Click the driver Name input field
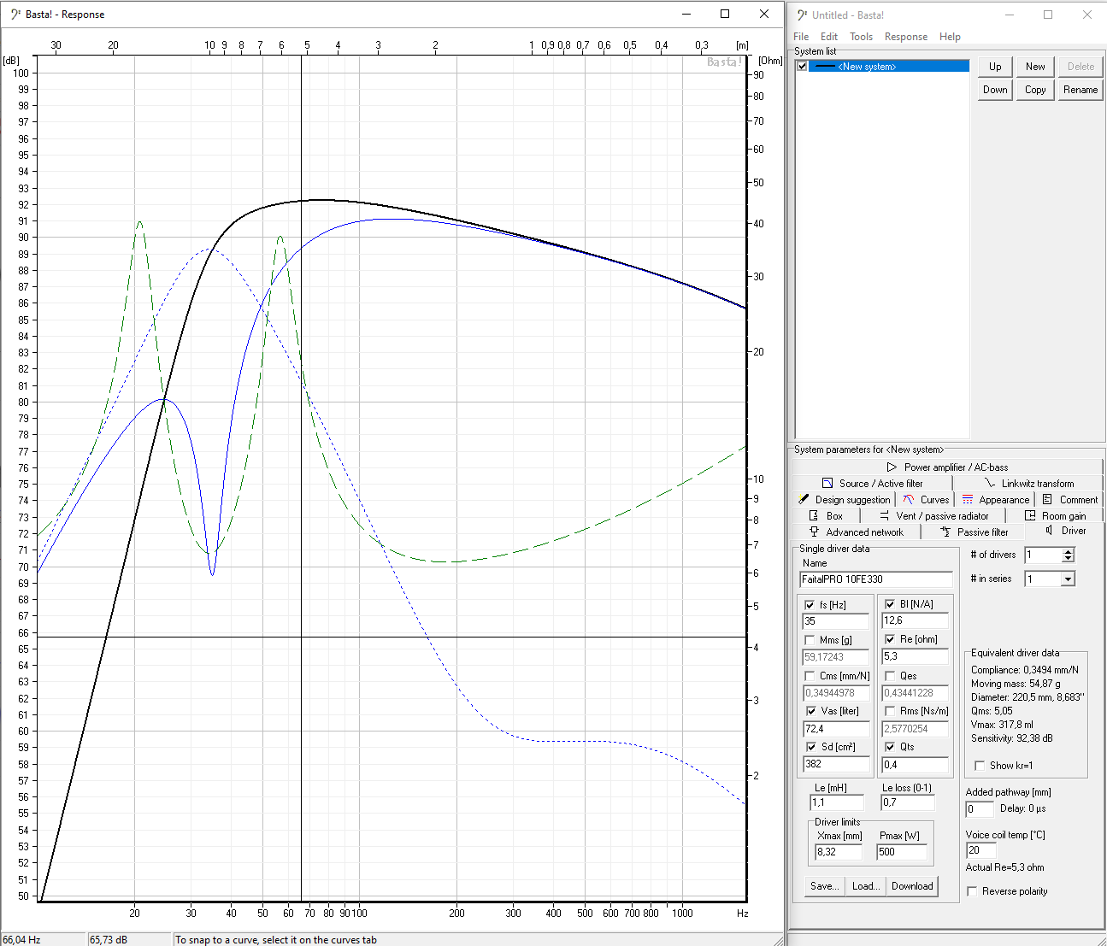This screenshot has height=946, width=1107. [x=876, y=579]
